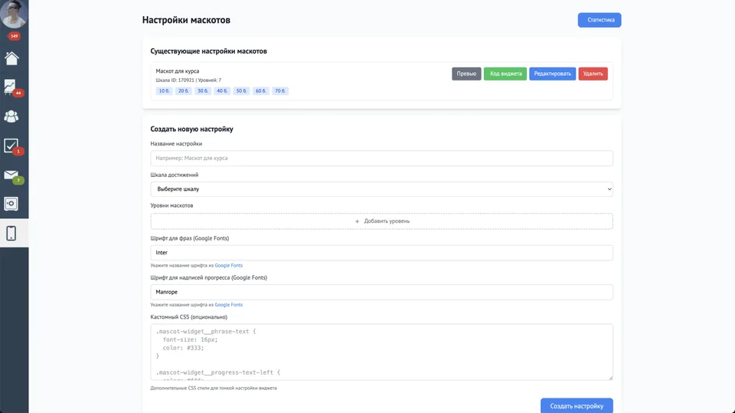
Task: Click the 20 б. level tag
Action: 183,91
